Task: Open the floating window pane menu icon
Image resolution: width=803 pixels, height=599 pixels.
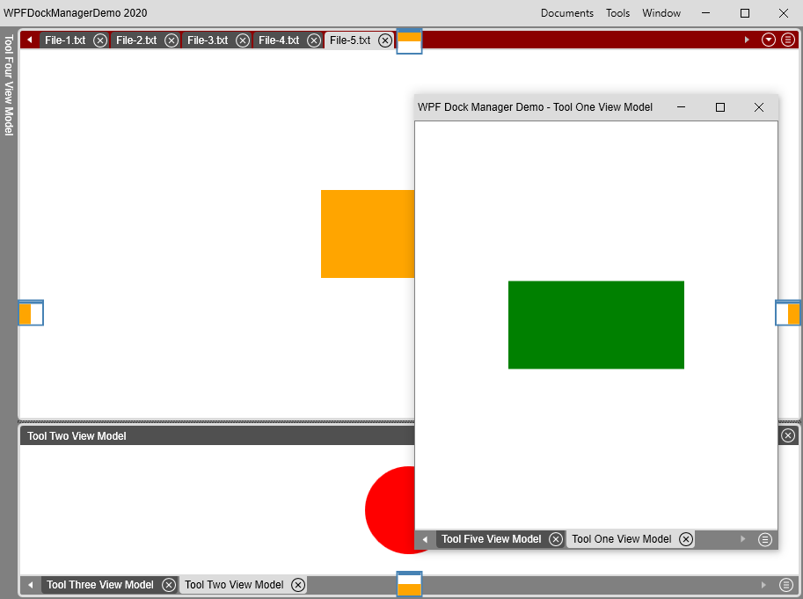Action: 764,539
